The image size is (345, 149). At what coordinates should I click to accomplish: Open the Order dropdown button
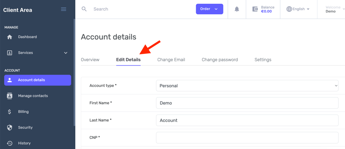pyautogui.click(x=209, y=9)
